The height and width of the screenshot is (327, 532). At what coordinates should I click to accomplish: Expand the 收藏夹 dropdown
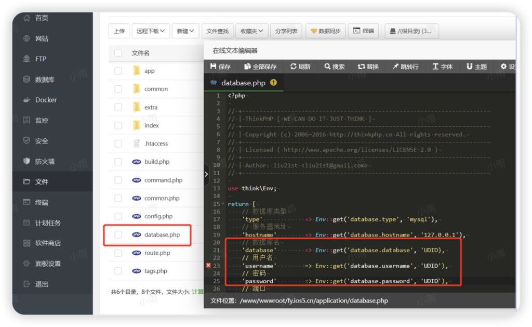[x=252, y=31]
